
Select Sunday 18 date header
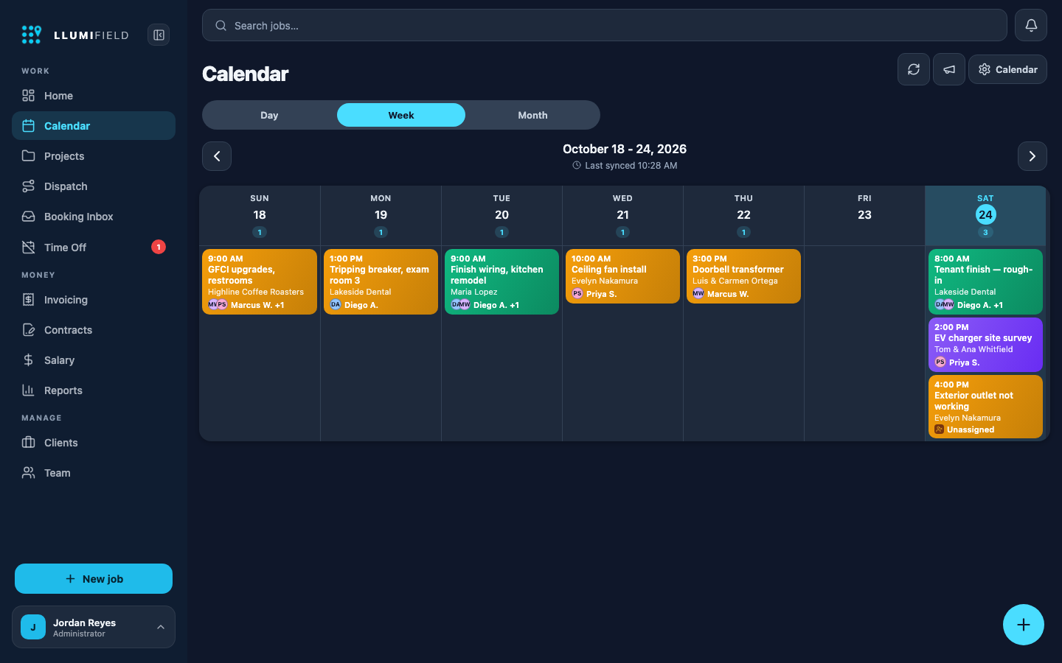260,215
